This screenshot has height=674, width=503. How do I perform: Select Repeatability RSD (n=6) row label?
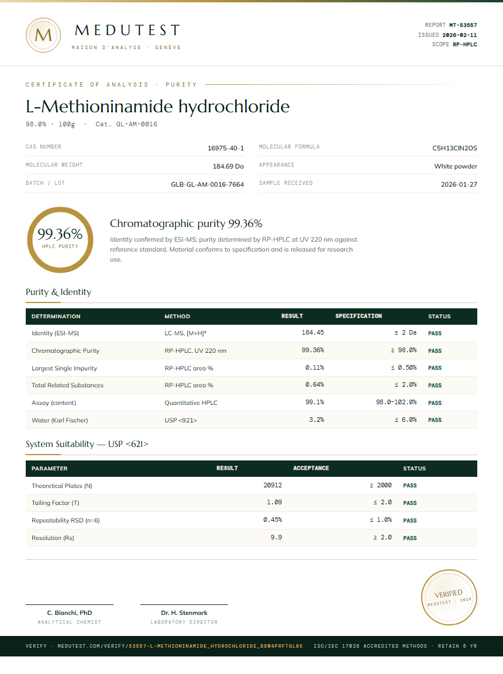coord(66,521)
